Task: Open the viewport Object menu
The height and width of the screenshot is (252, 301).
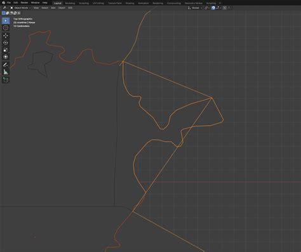Action: 62,8
